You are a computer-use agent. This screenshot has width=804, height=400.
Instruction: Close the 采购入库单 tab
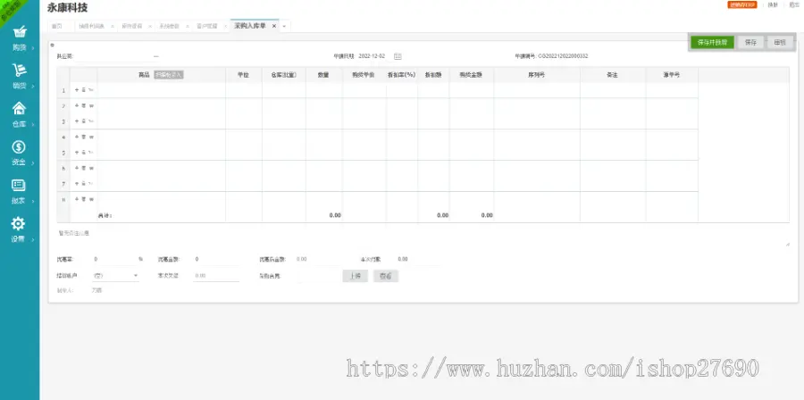pos(274,26)
